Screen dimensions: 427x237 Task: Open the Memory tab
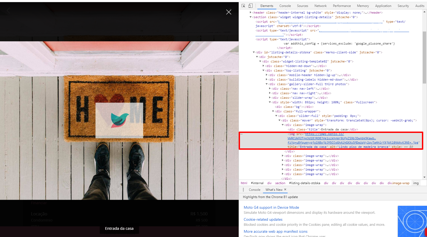click(x=363, y=6)
